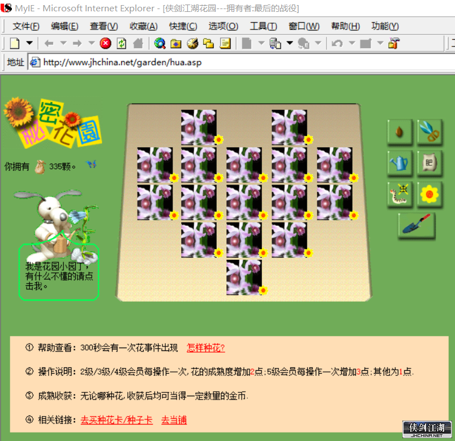Open the Back history dropdown arrow
The width and height of the screenshot is (455, 441).
pyautogui.click(x=63, y=43)
